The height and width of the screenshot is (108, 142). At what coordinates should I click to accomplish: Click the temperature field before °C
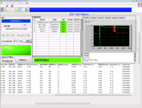[9, 35]
